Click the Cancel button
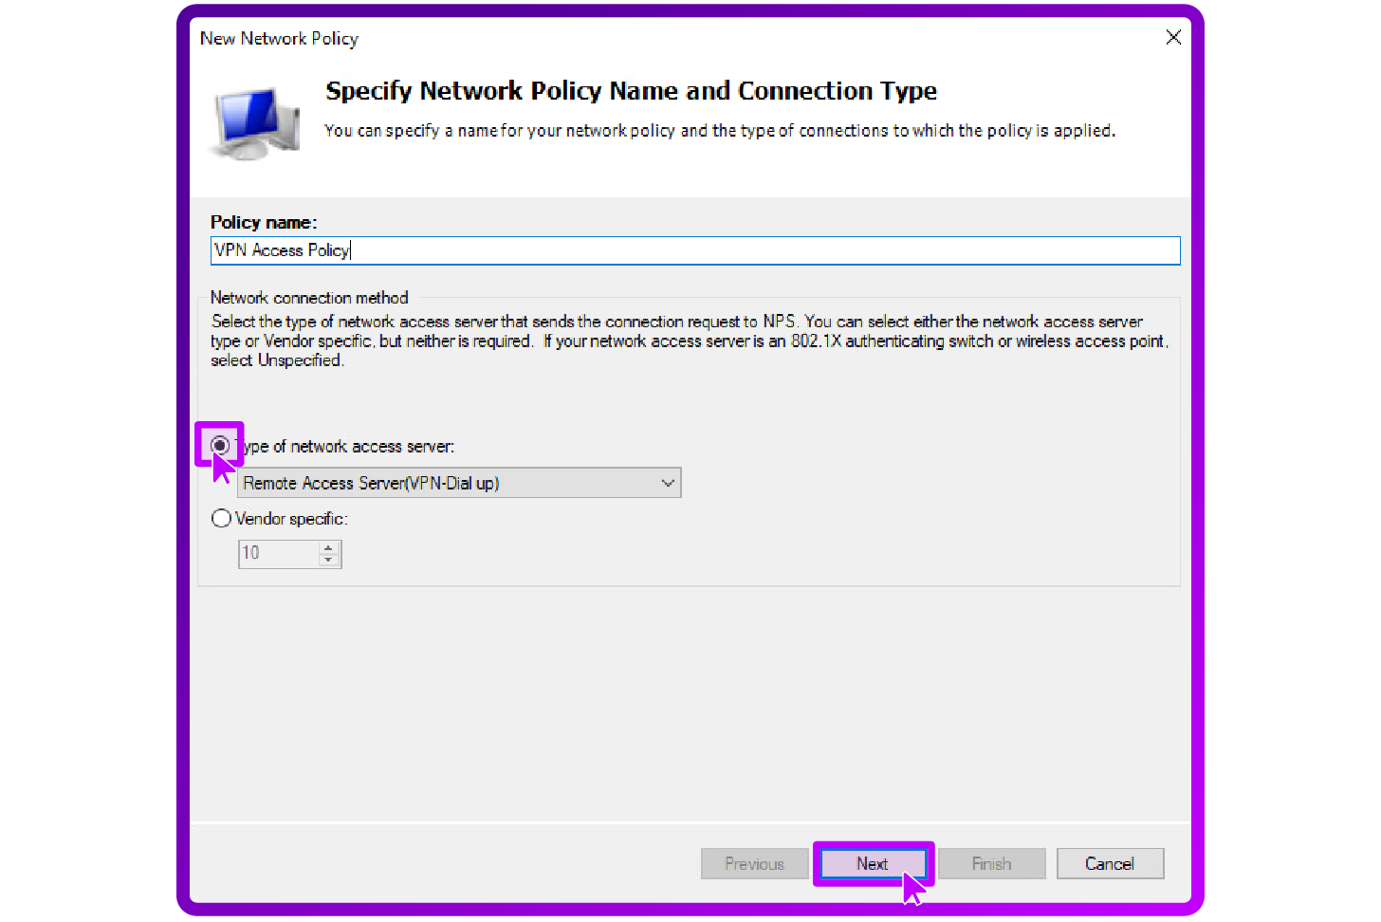This screenshot has height=922, width=1381. click(1110, 863)
